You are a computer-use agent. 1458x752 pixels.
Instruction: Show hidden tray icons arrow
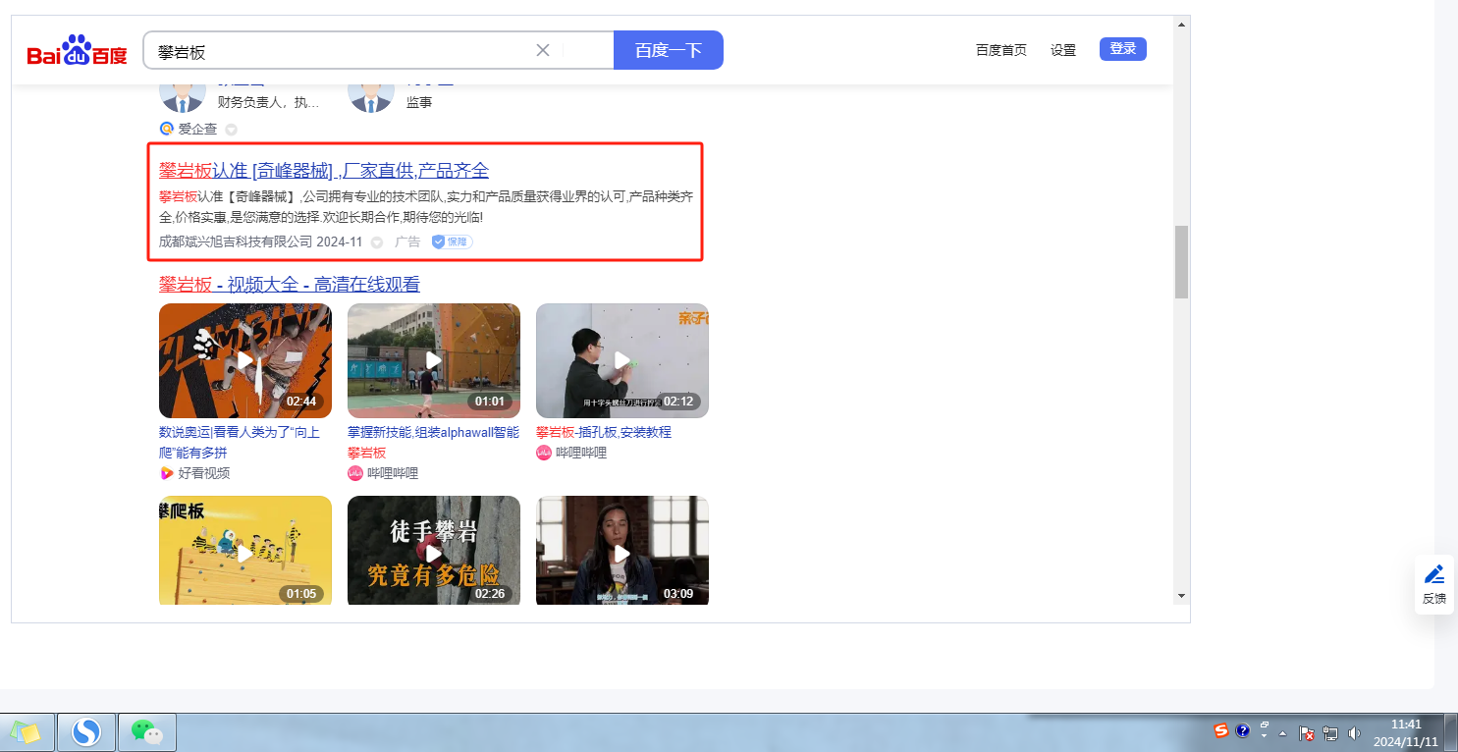[1282, 733]
